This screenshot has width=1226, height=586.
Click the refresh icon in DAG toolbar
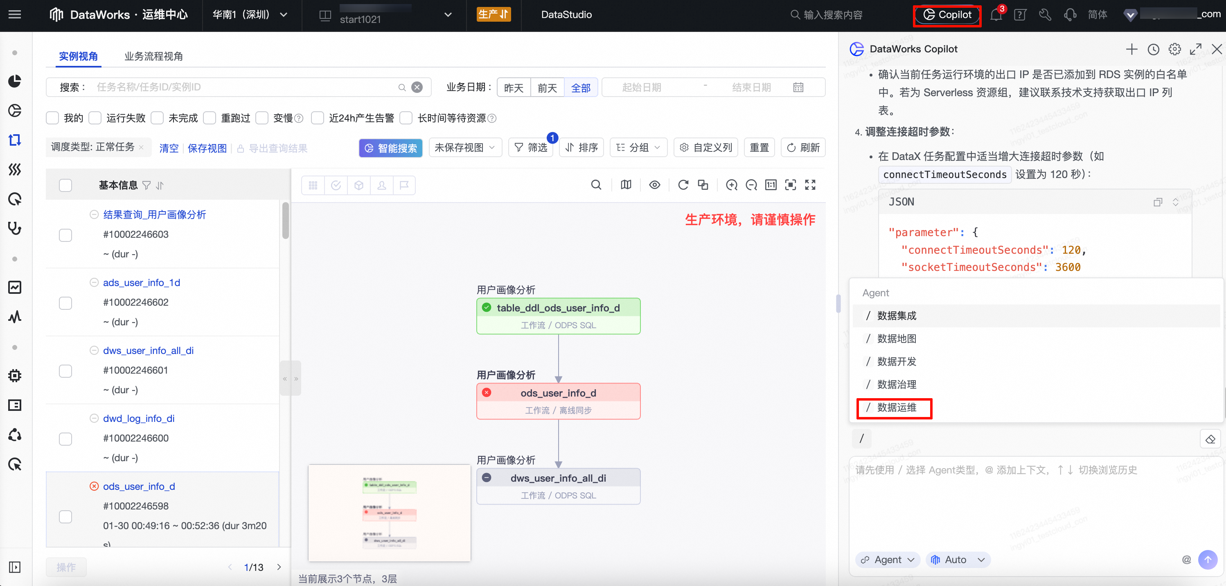(683, 185)
